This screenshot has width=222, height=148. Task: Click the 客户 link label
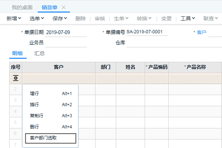pyautogui.click(x=202, y=32)
